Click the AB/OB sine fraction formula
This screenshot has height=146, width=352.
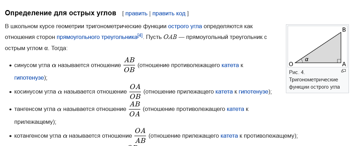coord(129,65)
